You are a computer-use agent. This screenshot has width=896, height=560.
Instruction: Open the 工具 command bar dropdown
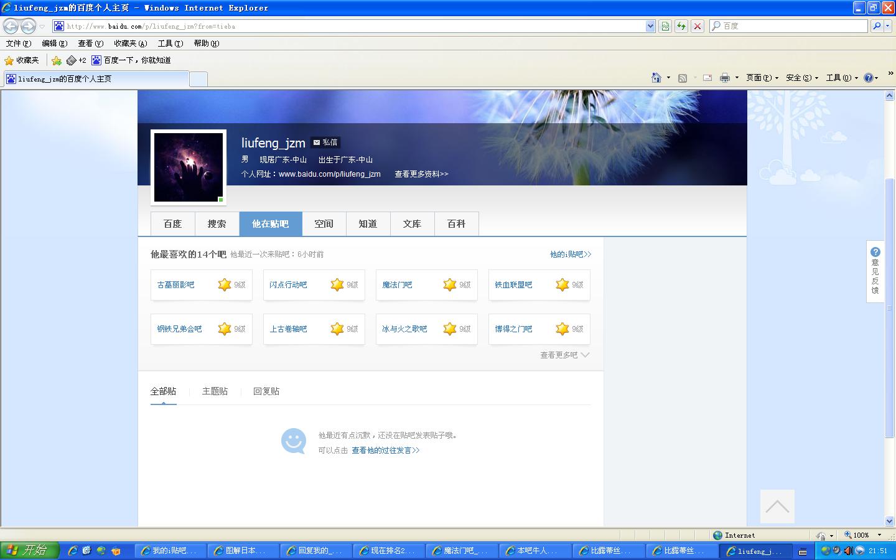click(842, 78)
